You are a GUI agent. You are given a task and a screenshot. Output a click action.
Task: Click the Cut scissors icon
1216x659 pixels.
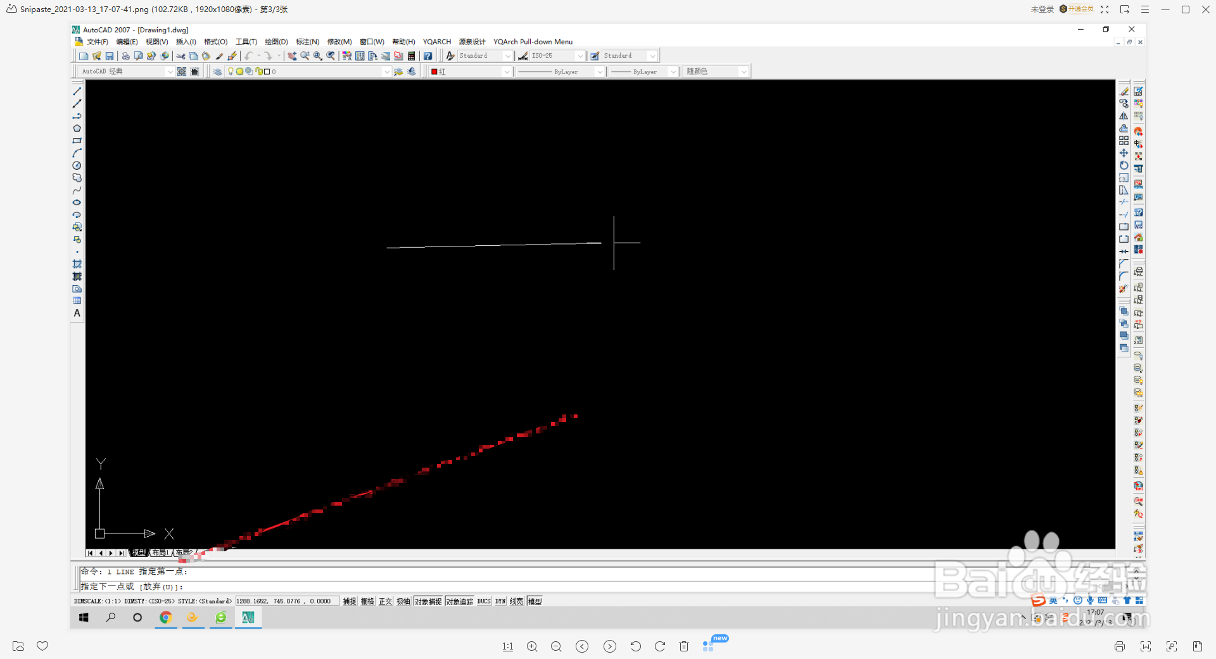pos(181,56)
